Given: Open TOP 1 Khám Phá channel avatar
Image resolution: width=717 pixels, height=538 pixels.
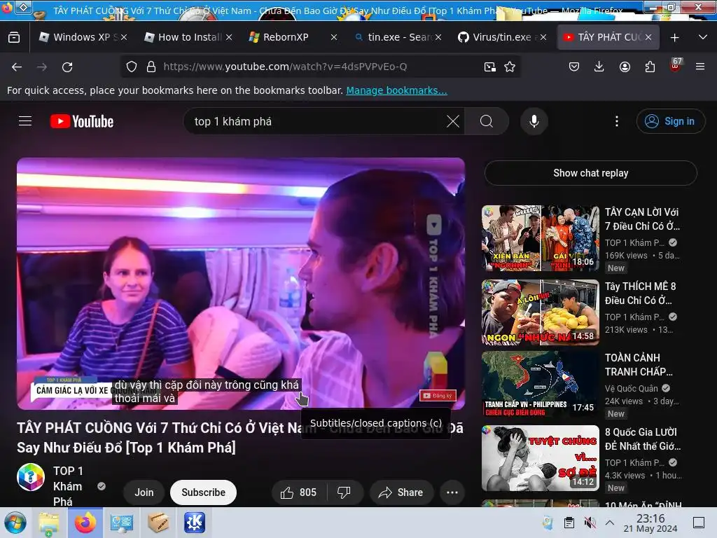Looking at the screenshot, I should [x=31, y=476].
